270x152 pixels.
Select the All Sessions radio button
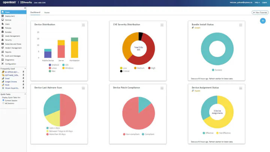click(x=3, y=103)
